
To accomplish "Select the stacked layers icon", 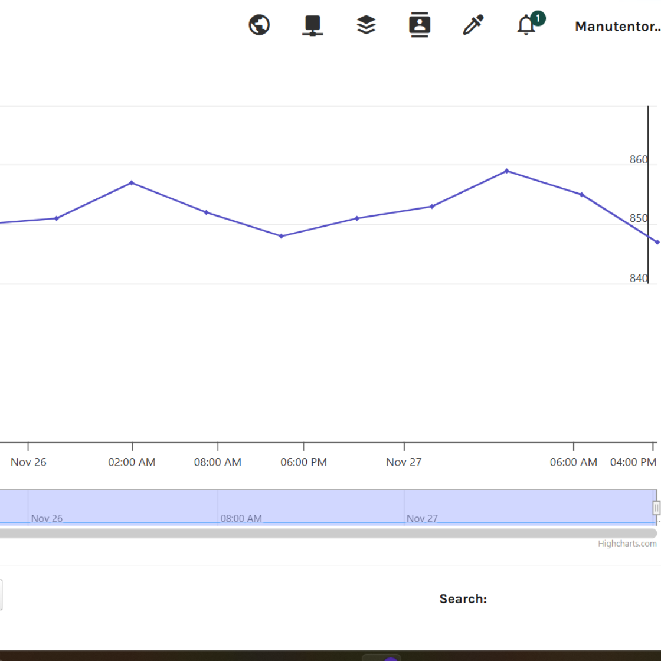I will 366,25.
